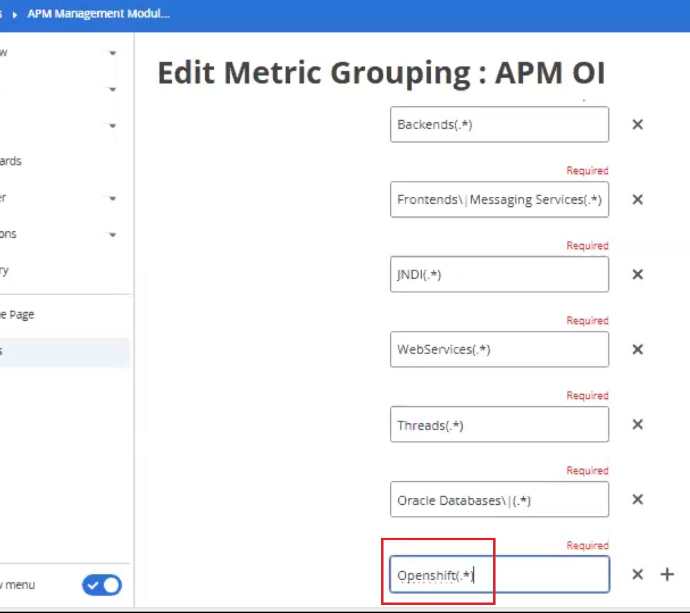Screen dimensions: 690x613
Task: Expand the sidebar arrow beside item ending "ons"
Action: coord(112,235)
